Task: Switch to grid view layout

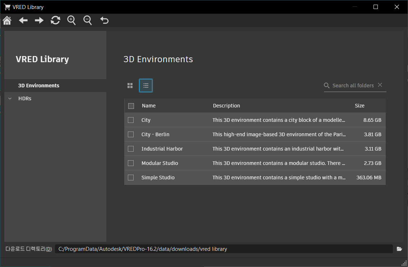Action: coord(130,86)
